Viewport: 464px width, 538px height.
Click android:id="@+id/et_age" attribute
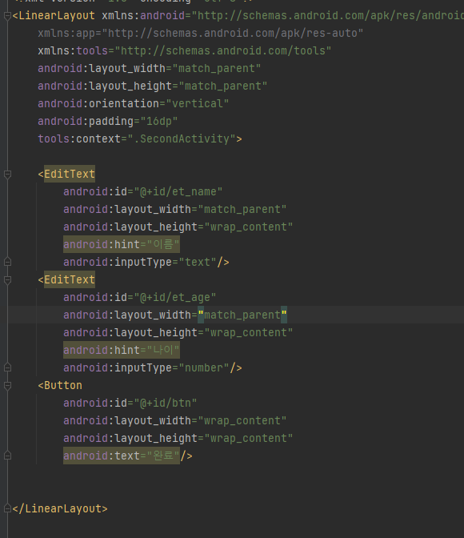pos(139,298)
